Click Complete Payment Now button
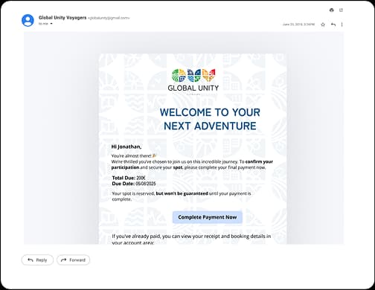This screenshot has height=290, width=375. [x=208, y=217]
